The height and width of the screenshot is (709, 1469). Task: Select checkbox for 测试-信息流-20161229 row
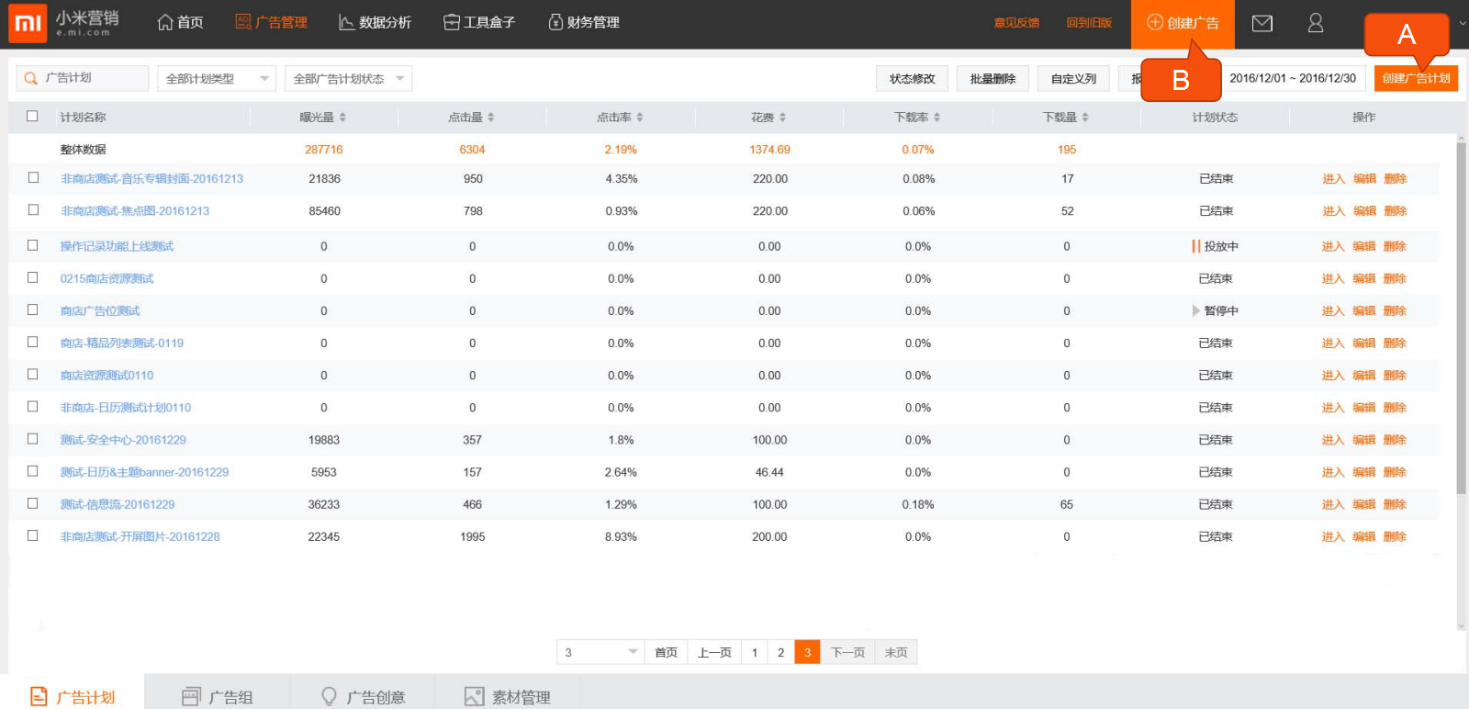pos(33,503)
